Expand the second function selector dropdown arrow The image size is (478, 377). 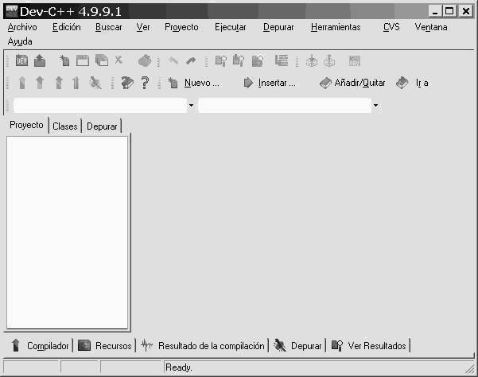click(375, 105)
